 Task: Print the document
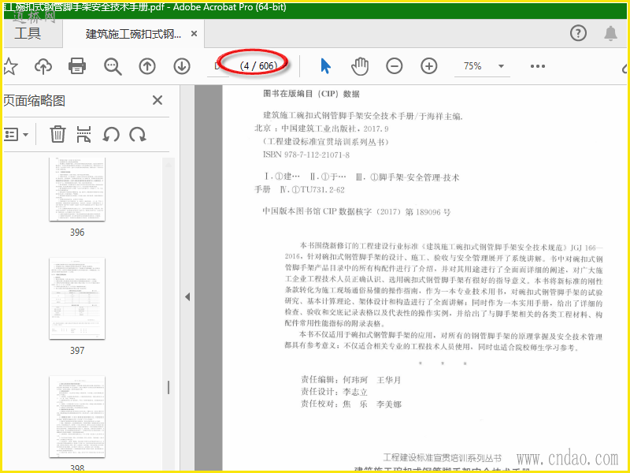pos(77,66)
